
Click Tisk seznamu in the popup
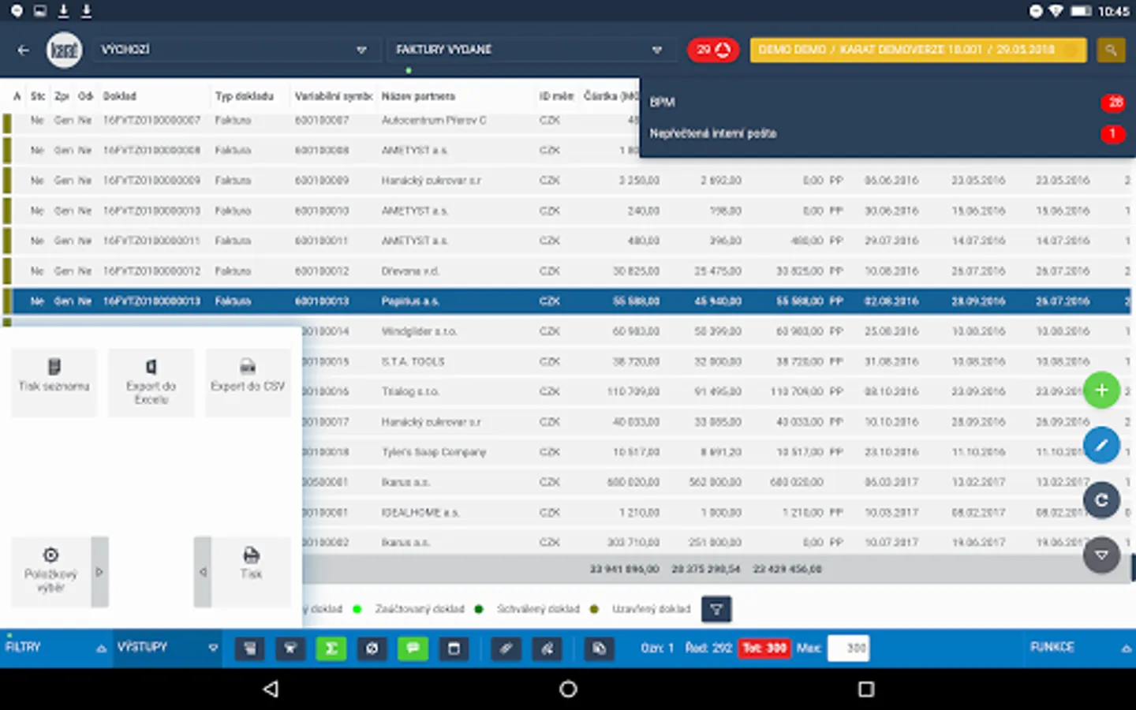pyautogui.click(x=53, y=383)
